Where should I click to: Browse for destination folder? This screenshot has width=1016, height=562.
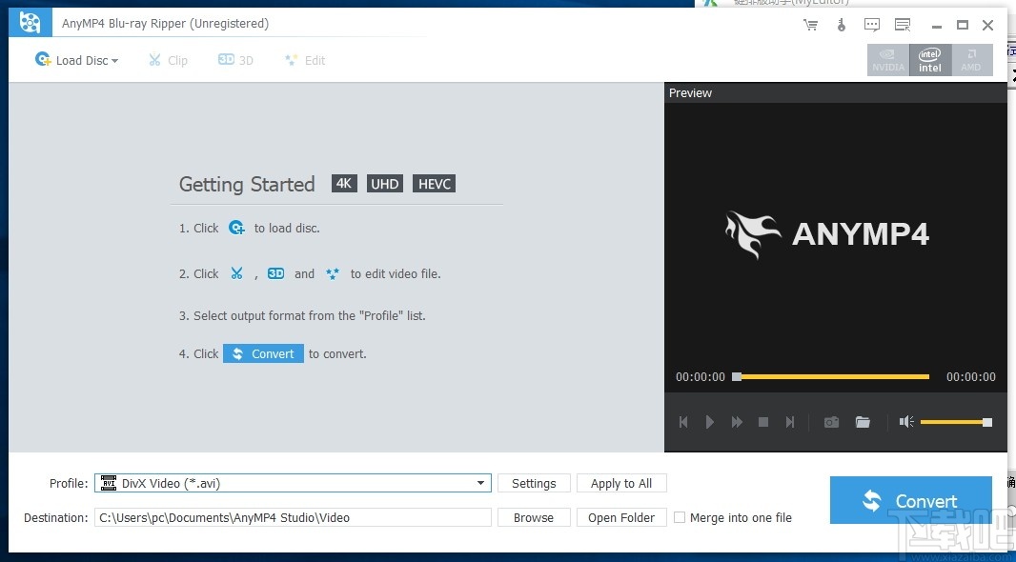pyautogui.click(x=534, y=517)
